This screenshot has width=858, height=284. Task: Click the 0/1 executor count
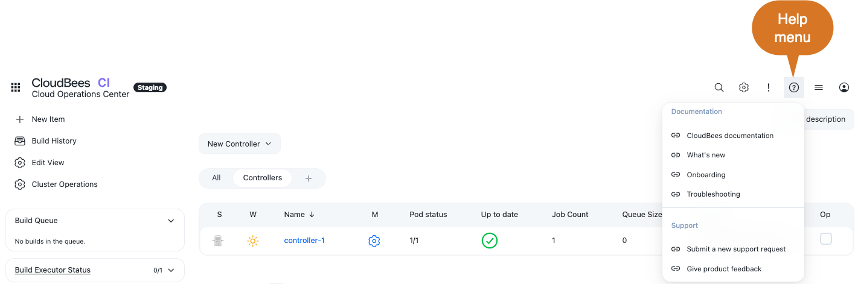(158, 271)
